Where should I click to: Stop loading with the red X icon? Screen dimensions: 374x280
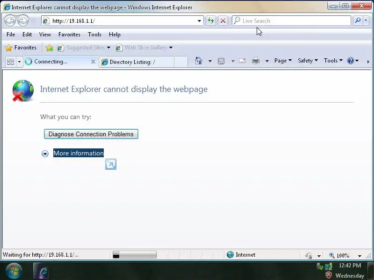223,21
